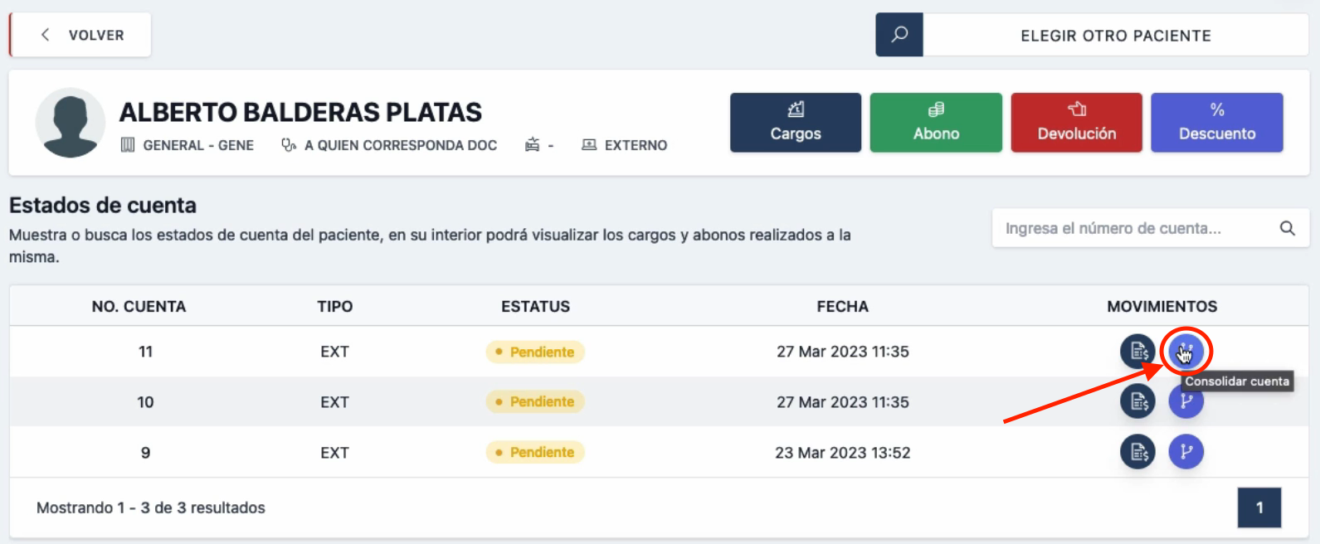Screen dimensions: 1320x544
Task: Click the consolidate icon for account 11
Action: (1186, 352)
